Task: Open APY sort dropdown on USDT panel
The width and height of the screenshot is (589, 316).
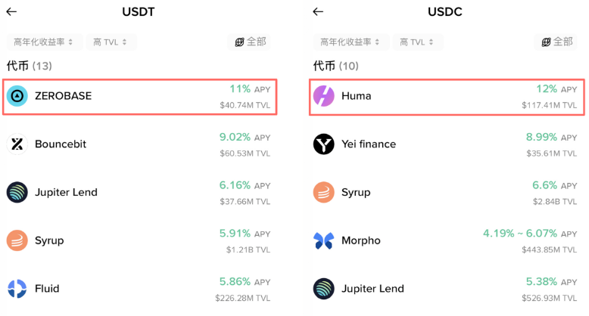Action: (45, 42)
